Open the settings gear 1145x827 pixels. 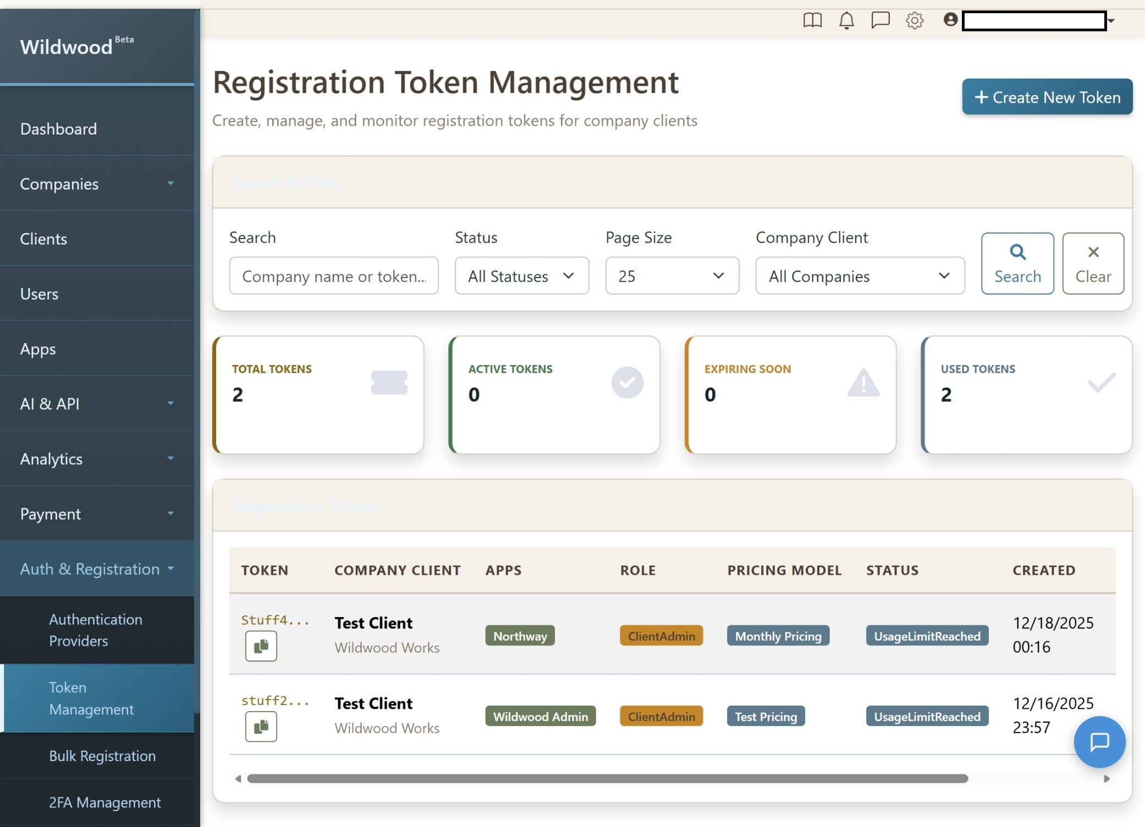(915, 21)
